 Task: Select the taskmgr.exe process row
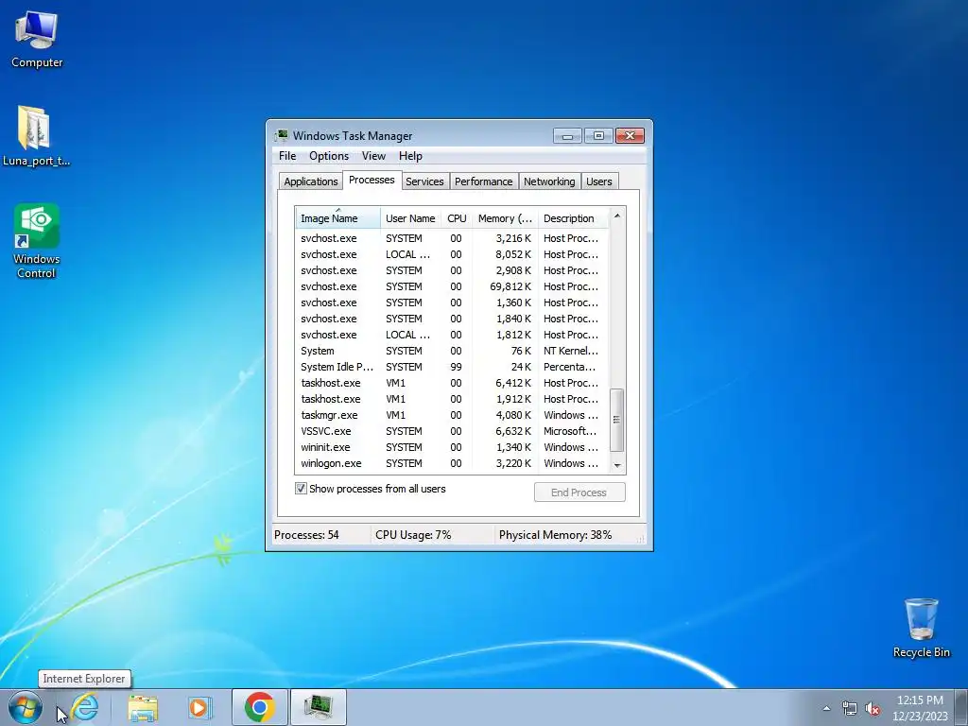(x=451, y=415)
